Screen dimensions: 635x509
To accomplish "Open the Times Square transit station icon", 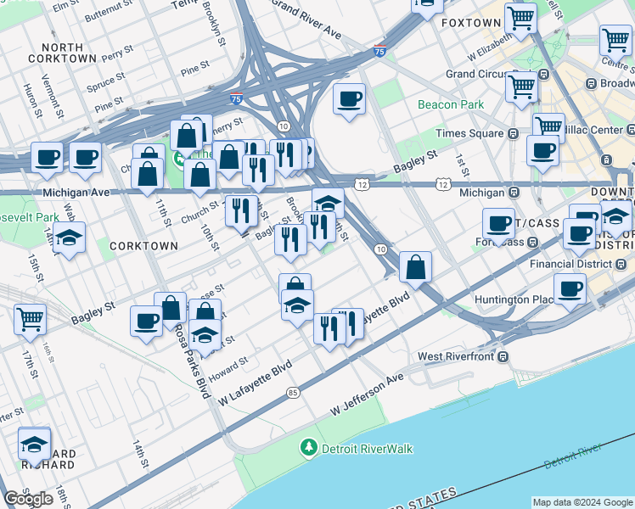I will click(514, 133).
